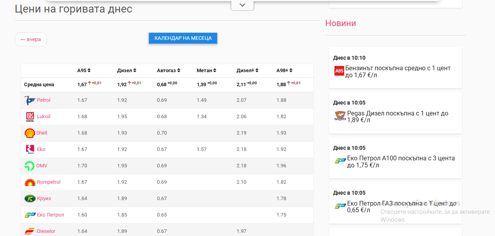Sort table by A95 column arrows
Image resolution: width=495 pixels, height=236 pixels.
click(x=89, y=71)
